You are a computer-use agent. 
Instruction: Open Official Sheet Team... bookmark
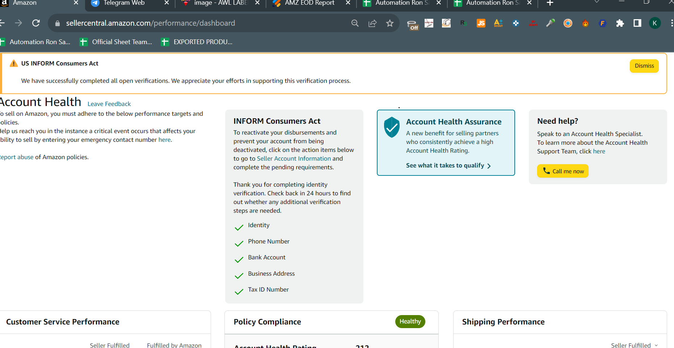[116, 42]
